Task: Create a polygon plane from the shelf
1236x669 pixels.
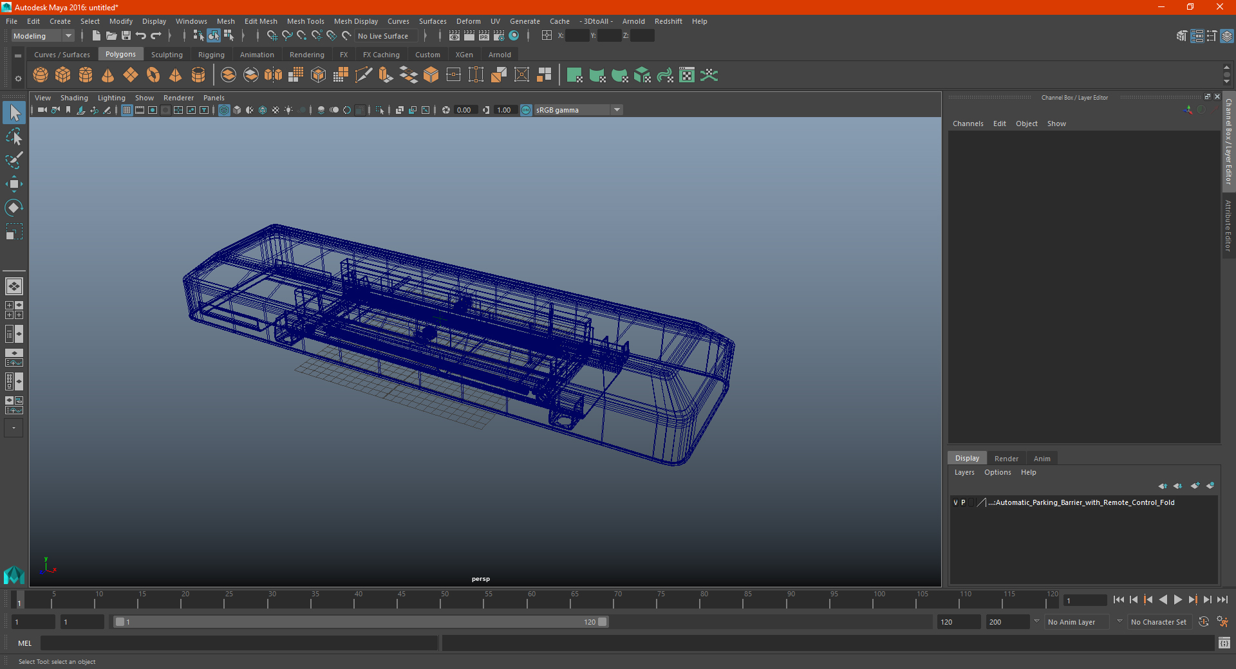Action: coord(131,75)
